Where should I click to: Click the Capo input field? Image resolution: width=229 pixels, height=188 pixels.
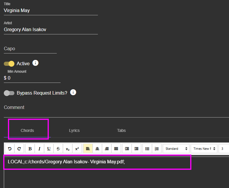tap(30, 49)
